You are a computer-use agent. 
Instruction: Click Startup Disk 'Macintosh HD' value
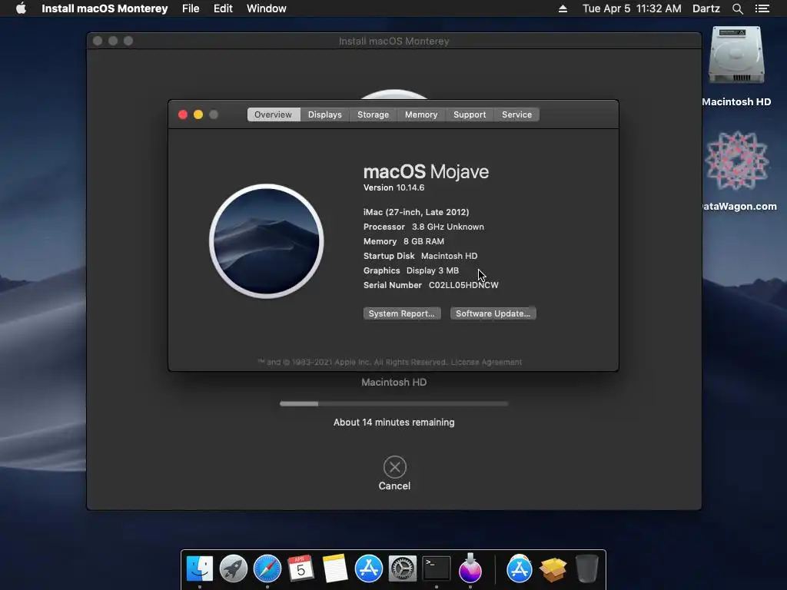(449, 256)
